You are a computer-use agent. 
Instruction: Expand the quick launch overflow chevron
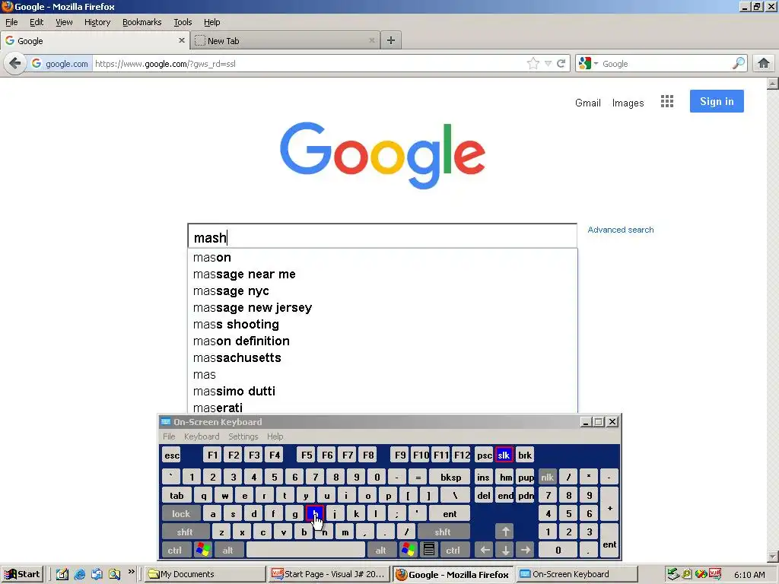pos(131,572)
